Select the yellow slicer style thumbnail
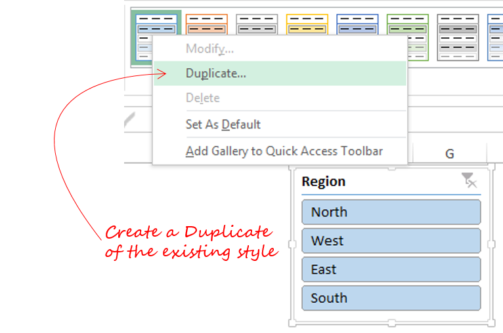503x333 pixels. (307, 24)
